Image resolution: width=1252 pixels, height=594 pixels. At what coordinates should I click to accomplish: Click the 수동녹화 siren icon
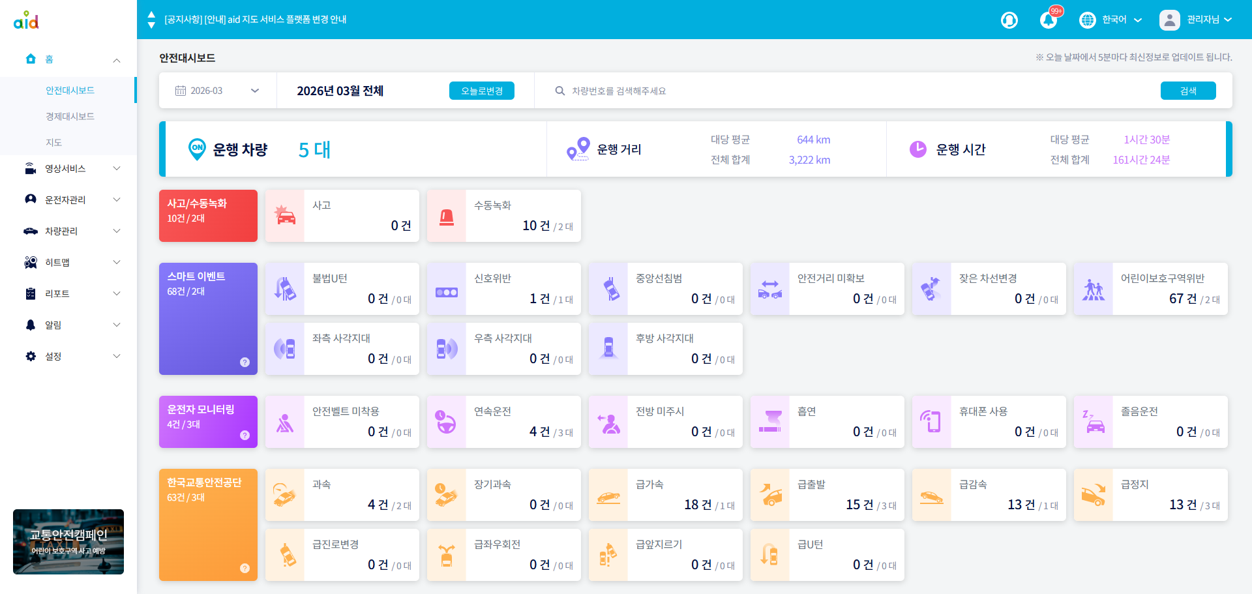coord(447,216)
